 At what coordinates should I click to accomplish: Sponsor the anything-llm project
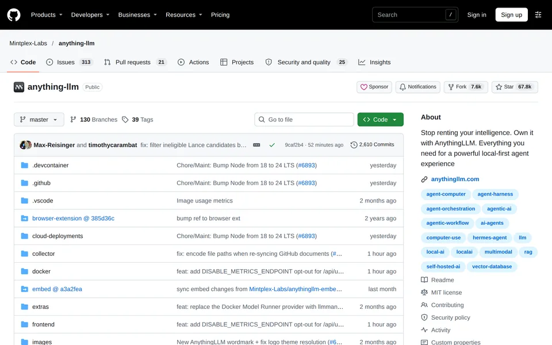click(374, 87)
